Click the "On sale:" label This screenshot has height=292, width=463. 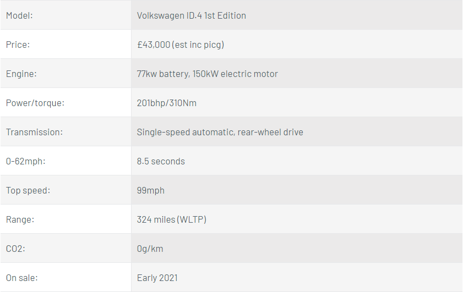[21, 278]
